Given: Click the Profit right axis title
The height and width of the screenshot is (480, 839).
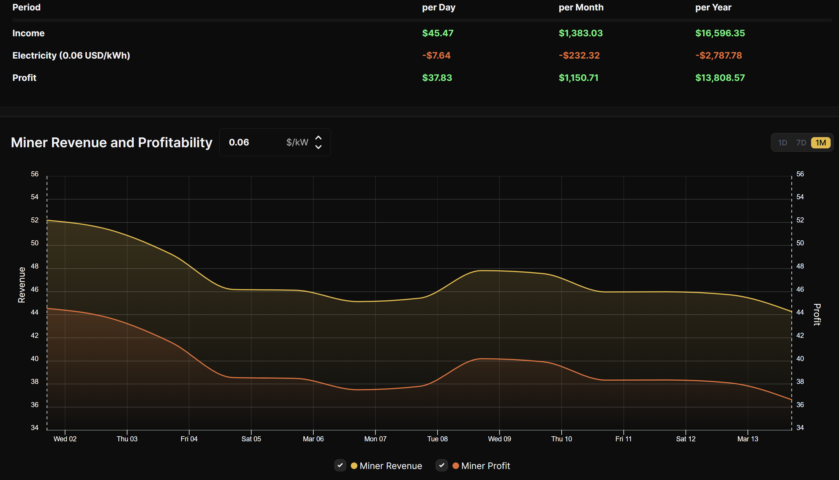Looking at the screenshot, I should tap(817, 315).
